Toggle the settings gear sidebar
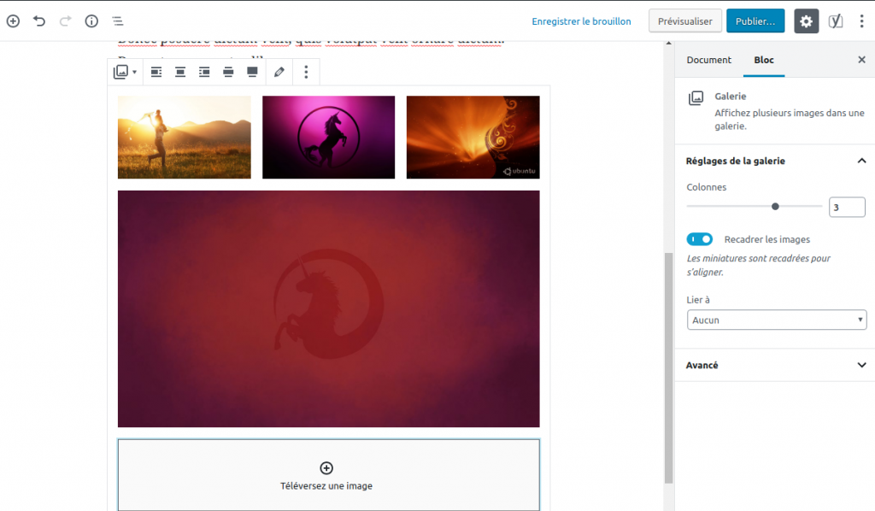 [806, 21]
